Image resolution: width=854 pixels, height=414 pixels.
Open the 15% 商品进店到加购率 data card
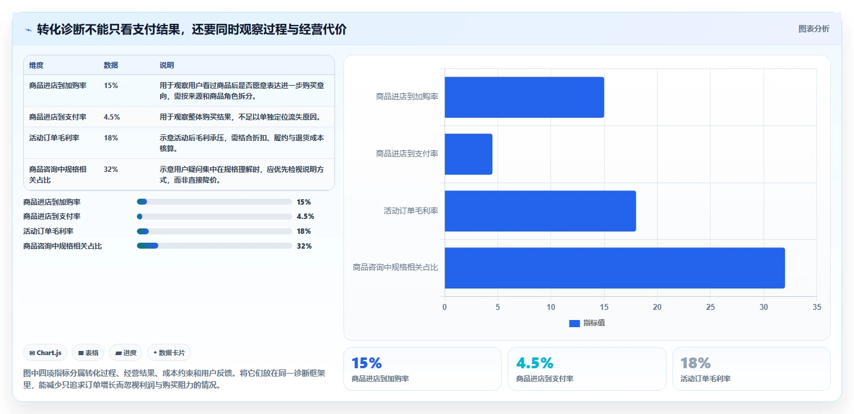423,369
